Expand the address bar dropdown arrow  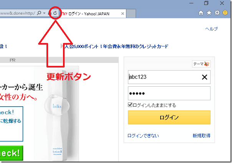45,13
